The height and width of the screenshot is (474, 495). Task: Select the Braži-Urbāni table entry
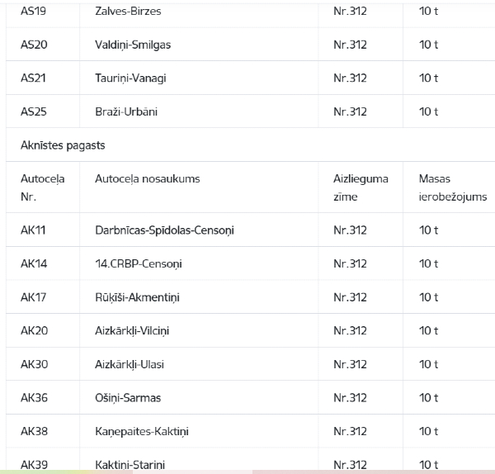coord(125,111)
